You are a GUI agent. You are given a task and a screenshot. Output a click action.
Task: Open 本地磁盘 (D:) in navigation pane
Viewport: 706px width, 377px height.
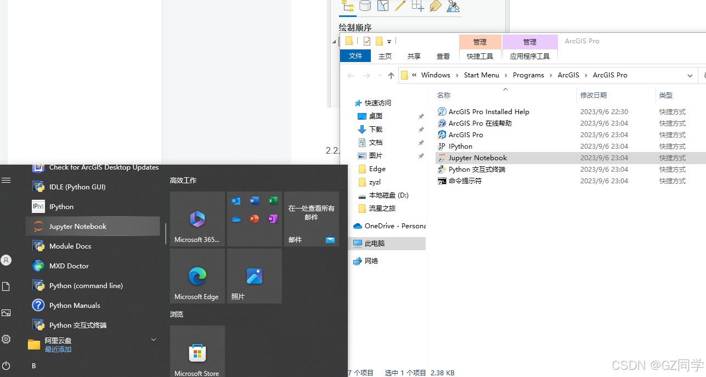pyautogui.click(x=388, y=195)
